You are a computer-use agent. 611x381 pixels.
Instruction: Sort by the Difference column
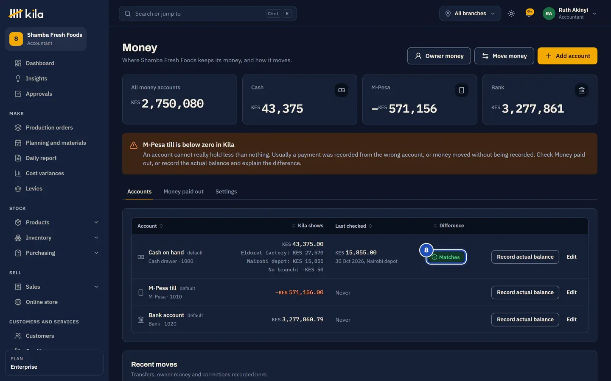point(448,226)
